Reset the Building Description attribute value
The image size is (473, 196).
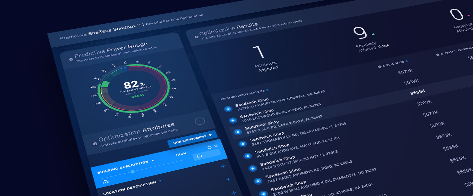[209, 147]
